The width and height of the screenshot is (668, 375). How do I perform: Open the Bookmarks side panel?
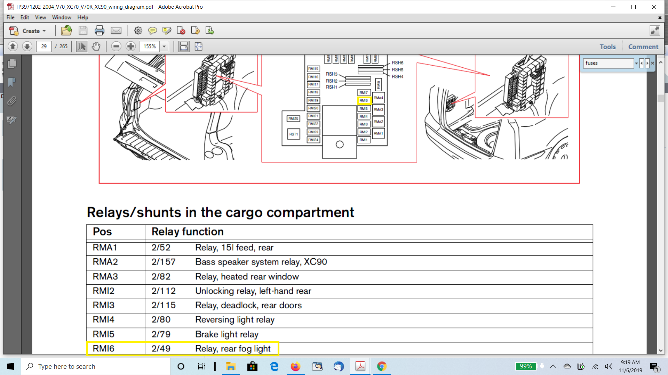pyautogui.click(x=11, y=82)
